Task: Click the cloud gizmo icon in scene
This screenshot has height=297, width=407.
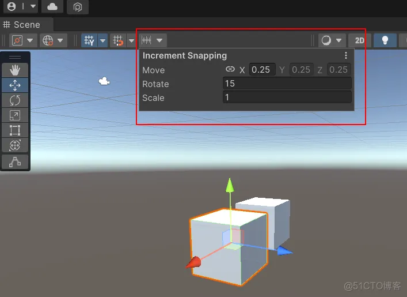Action: 104,81
